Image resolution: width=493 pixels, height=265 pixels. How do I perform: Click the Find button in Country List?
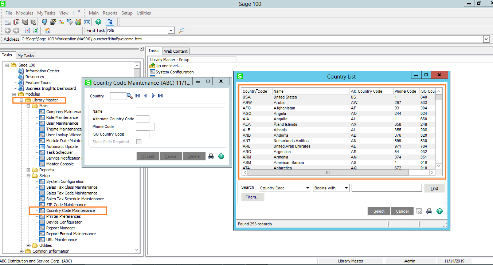pyautogui.click(x=434, y=188)
